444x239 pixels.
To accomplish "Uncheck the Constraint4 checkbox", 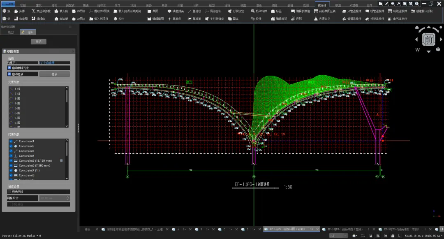I will [11, 156].
